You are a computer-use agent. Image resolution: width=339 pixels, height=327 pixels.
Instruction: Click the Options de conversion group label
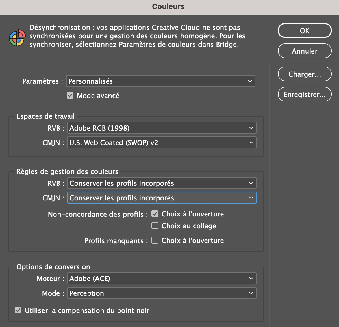tap(53, 267)
